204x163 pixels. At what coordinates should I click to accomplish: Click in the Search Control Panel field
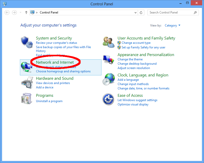[x=173, y=12]
